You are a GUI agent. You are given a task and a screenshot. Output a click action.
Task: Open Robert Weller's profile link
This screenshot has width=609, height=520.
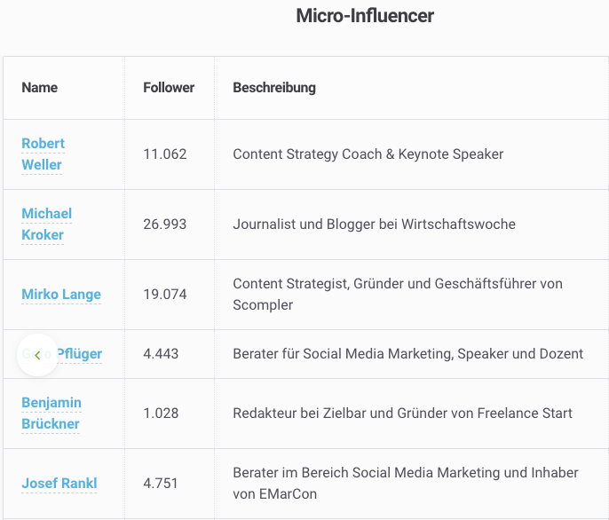(x=43, y=154)
